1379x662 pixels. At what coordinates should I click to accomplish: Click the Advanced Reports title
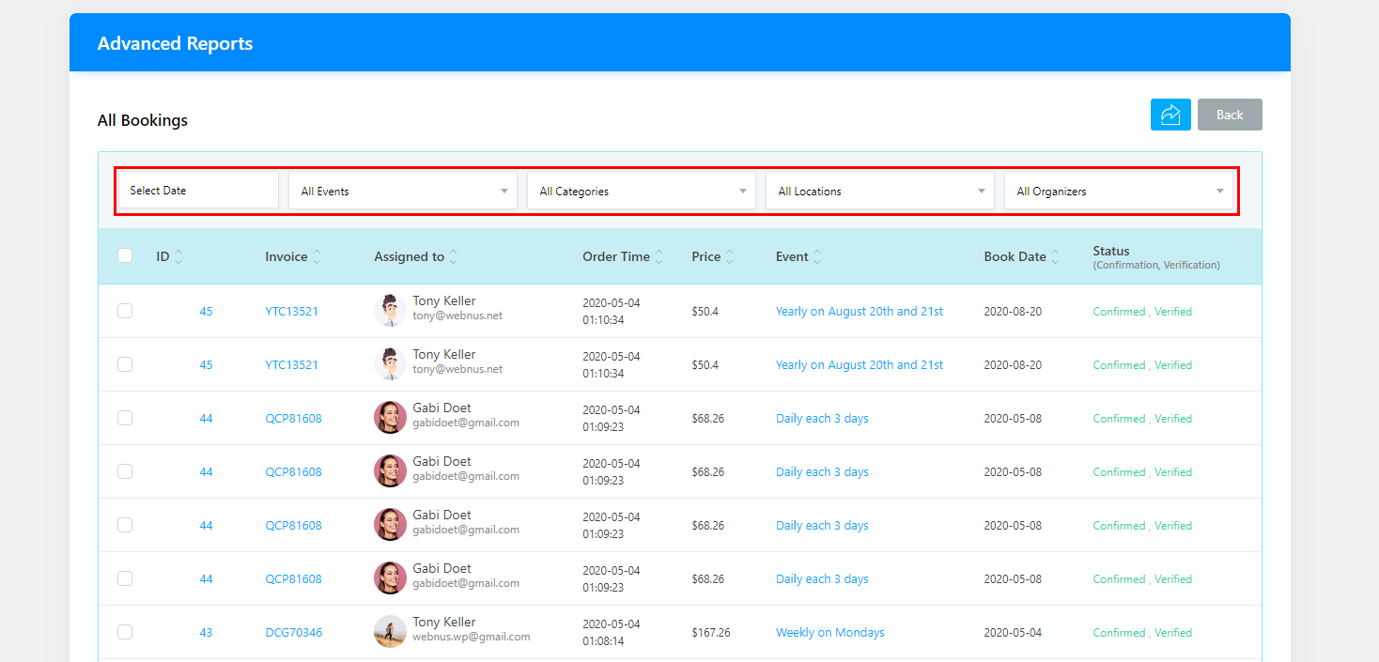click(175, 43)
